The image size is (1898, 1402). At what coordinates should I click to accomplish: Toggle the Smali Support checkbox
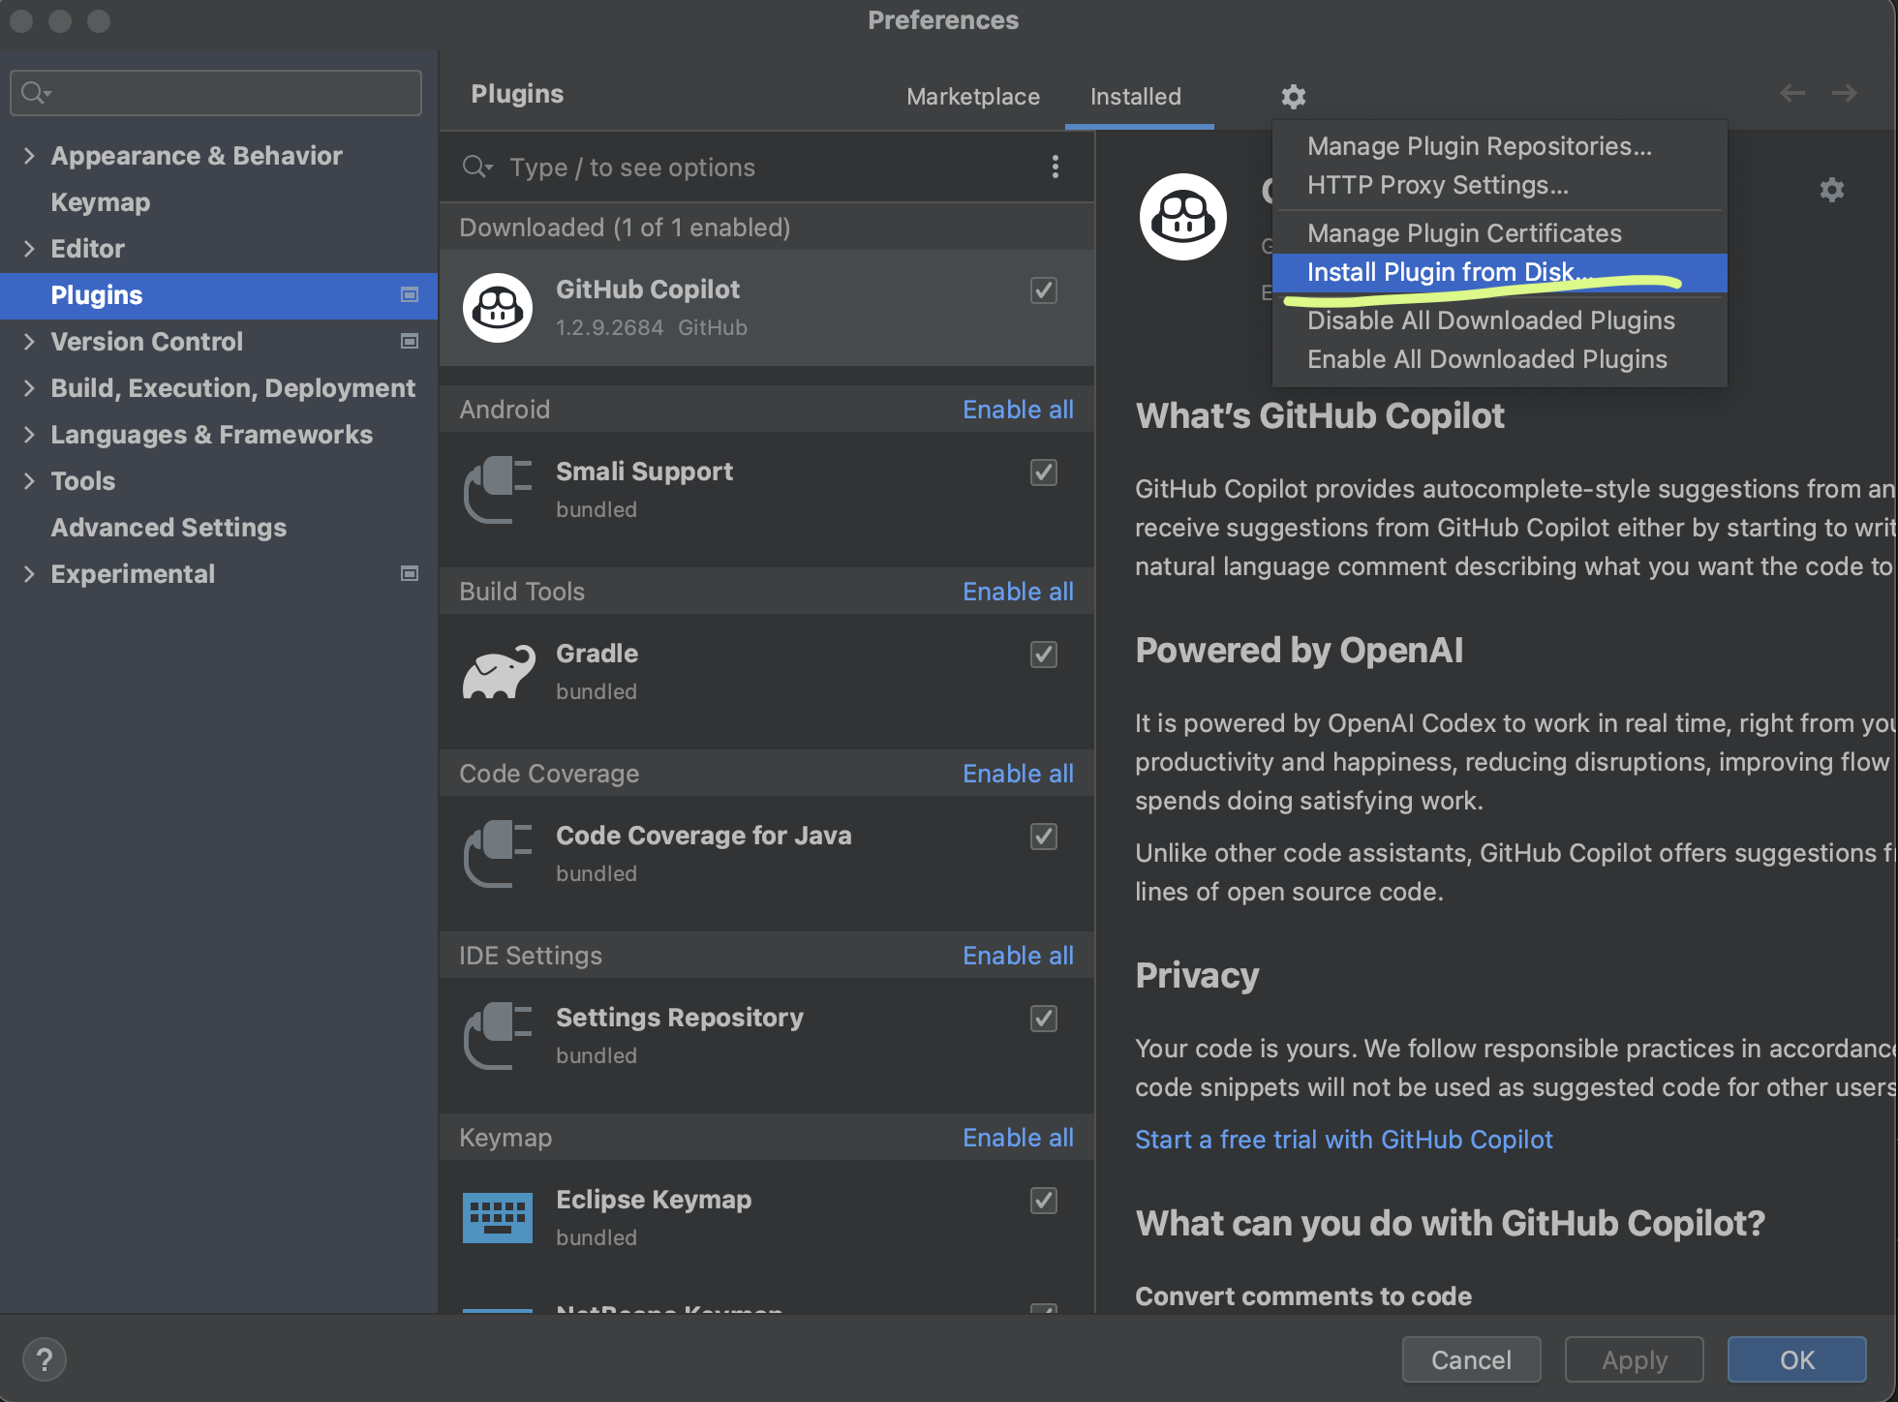pos(1043,472)
